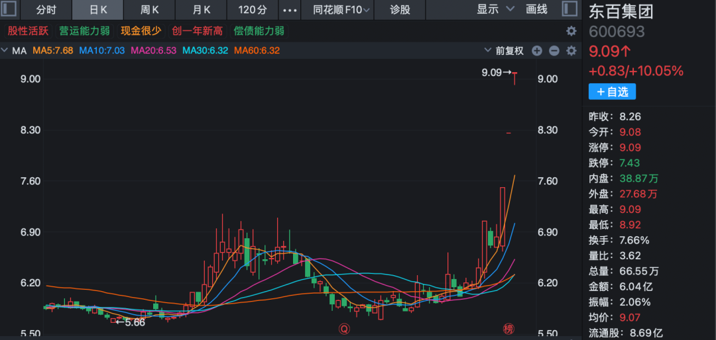Toggle the left sidebar panel icon
This screenshot has width=716, height=340.
coord(9,10)
